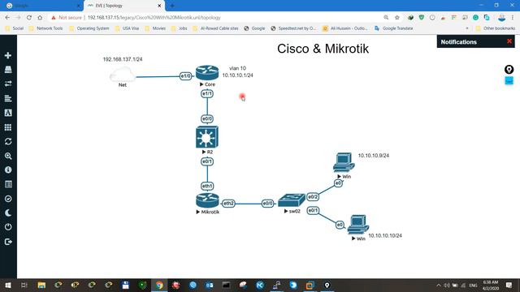This screenshot has width=520, height=292.
Task: Click the e0/2 interface label on sw02
Action: click(x=313, y=197)
